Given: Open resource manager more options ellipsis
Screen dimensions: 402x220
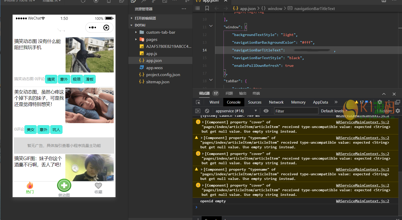Looking at the screenshot, I should pyautogui.click(x=184, y=9).
